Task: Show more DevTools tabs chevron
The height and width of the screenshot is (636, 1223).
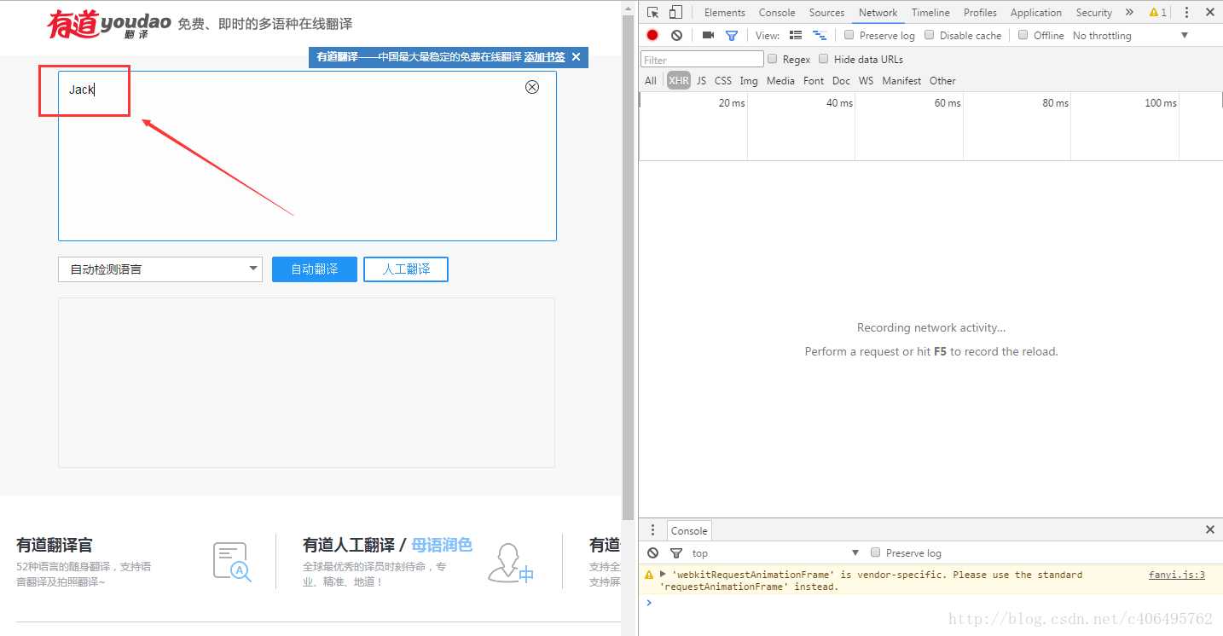Action: pos(1129,12)
